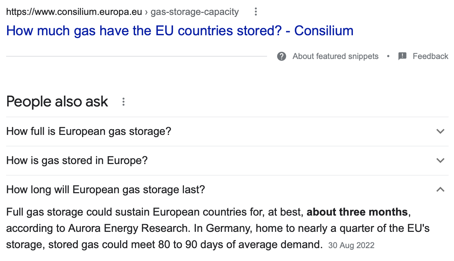Screen dimensions: 454x261
Task: Click the 'gas-storage-capacity' breadcrumb path
Action: (x=194, y=12)
